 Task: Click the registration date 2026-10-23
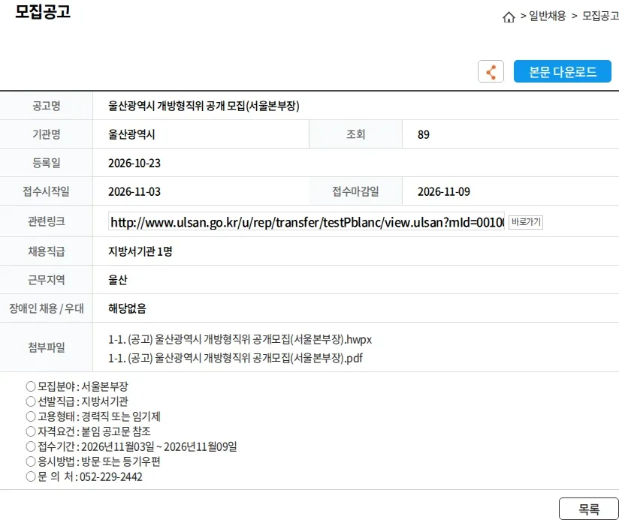tap(134, 164)
